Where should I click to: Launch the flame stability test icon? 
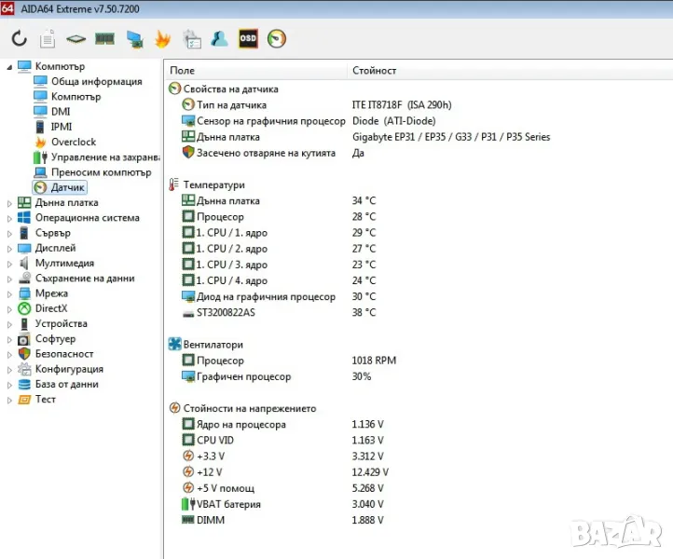point(162,39)
